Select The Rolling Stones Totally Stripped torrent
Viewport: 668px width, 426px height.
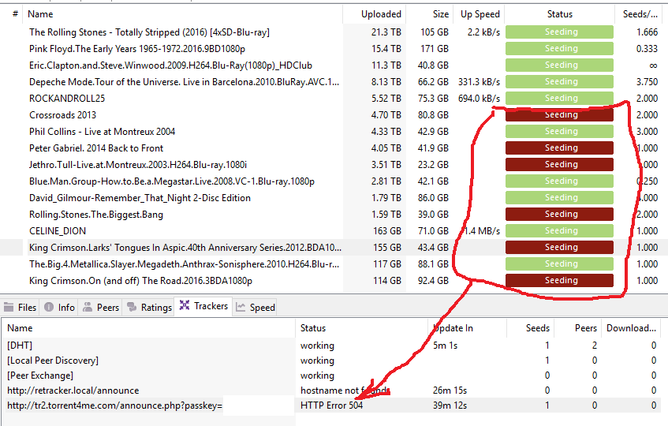[x=149, y=32]
